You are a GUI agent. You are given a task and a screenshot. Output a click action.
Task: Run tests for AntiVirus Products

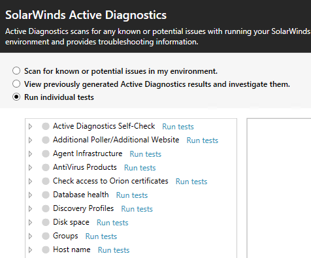click(140, 168)
